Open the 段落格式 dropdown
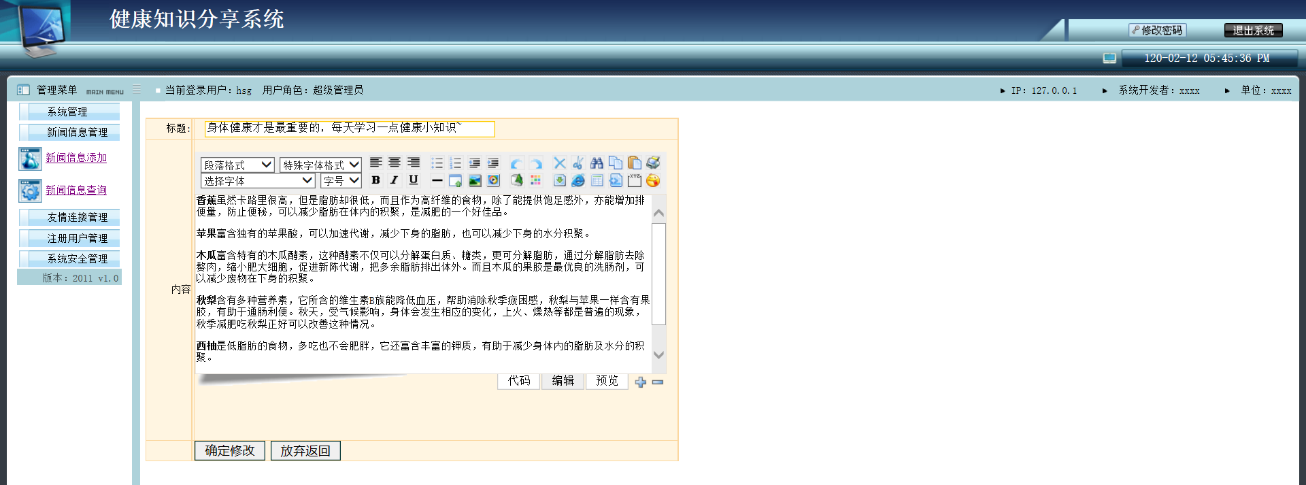The image size is (1306, 485). coord(237,165)
